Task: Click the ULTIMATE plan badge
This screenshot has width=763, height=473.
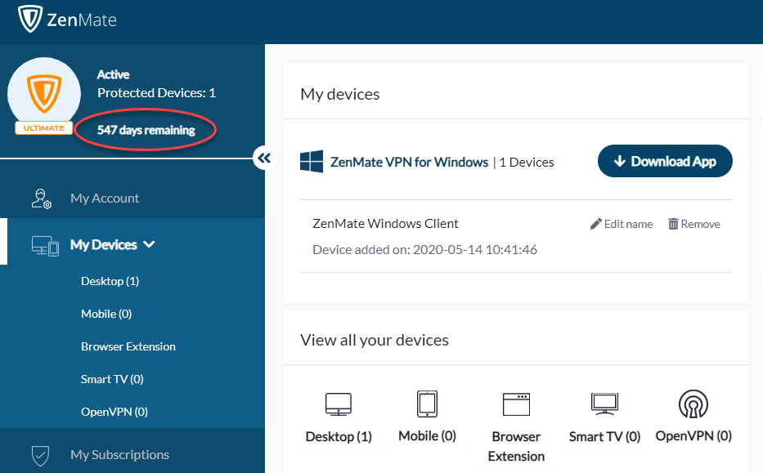Action: (x=44, y=128)
